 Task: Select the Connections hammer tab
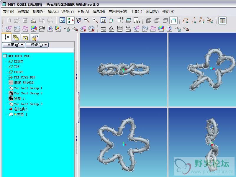(x=35, y=37)
